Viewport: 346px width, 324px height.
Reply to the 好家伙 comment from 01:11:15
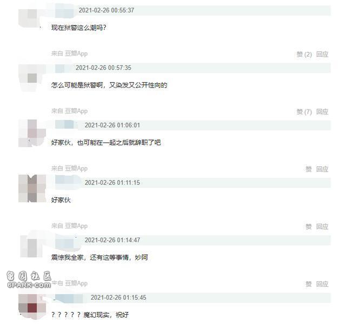[x=322, y=226]
